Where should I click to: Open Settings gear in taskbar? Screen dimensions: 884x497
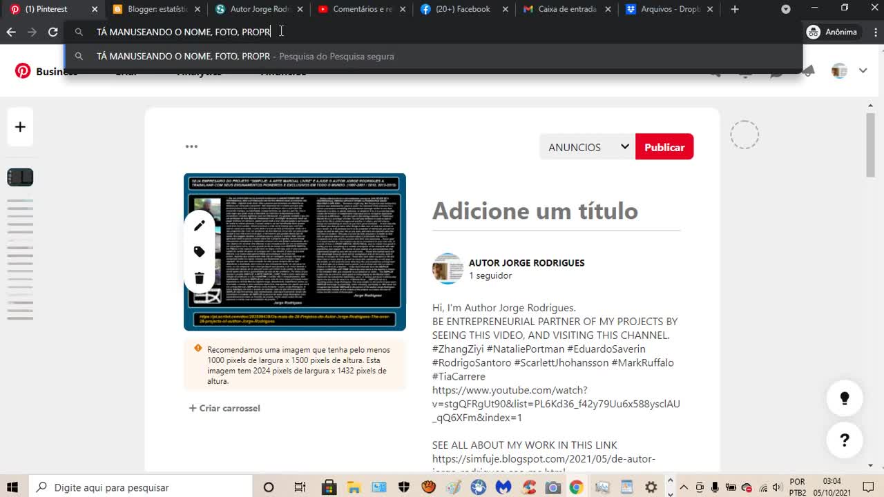(651, 487)
